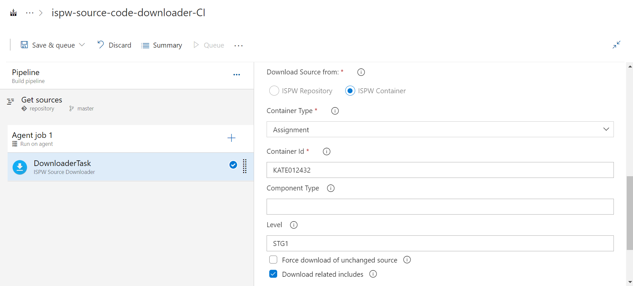Screen dimensions: 633x286
Task: Expand the breadcrumb ellipsis in header
Action: [x=30, y=13]
